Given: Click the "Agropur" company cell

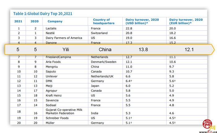Looking at the screenshot, I should click(51, 91).
